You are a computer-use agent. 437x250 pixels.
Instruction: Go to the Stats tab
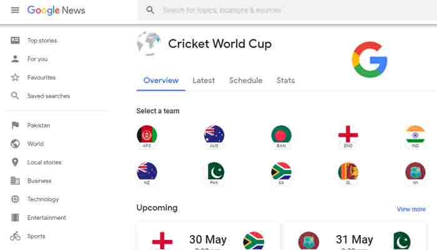click(x=285, y=81)
